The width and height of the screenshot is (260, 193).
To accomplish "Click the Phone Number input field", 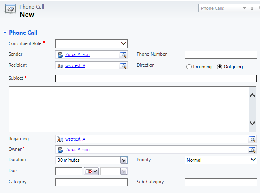I will 221,55.
